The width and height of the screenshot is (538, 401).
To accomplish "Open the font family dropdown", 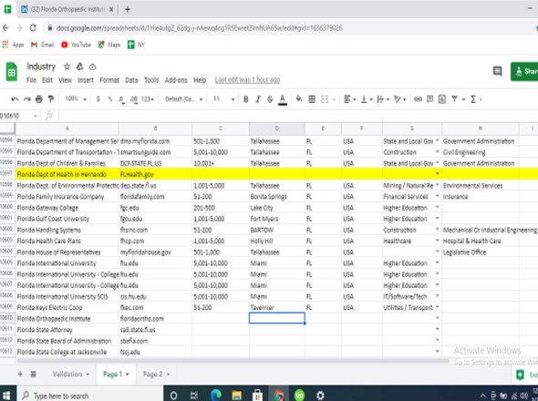I will [x=184, y=99].
